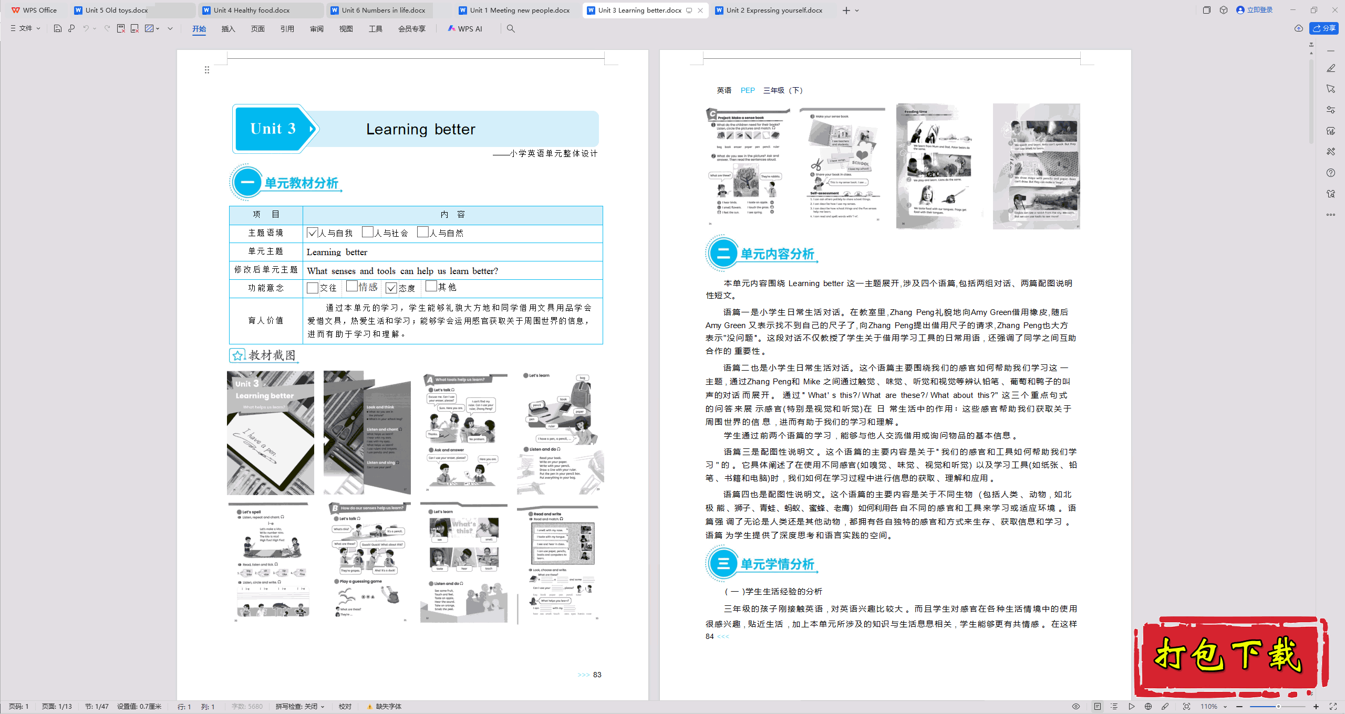Enter full screen mode icon
The width and height of the screenshot is (1345, 714).
point(1333,707)
